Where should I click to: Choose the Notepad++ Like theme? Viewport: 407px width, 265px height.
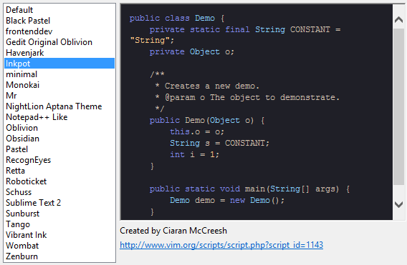(x=59, y=117)
